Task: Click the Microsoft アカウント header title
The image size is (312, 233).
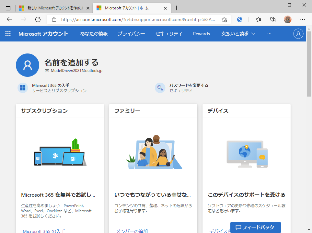Action: [x=43, y=34]
